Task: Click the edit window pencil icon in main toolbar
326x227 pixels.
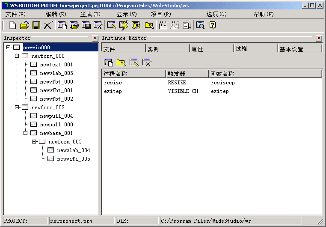Action: pos(112,25)
